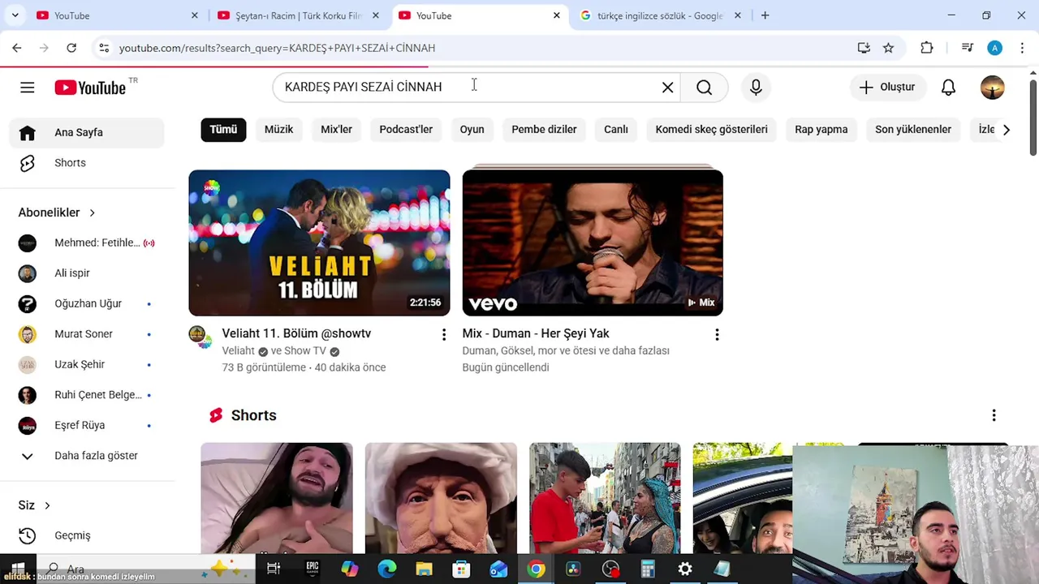1039x584 pixels.
Task: Click the install app icon in address bar
Action: tap(864, 48)
